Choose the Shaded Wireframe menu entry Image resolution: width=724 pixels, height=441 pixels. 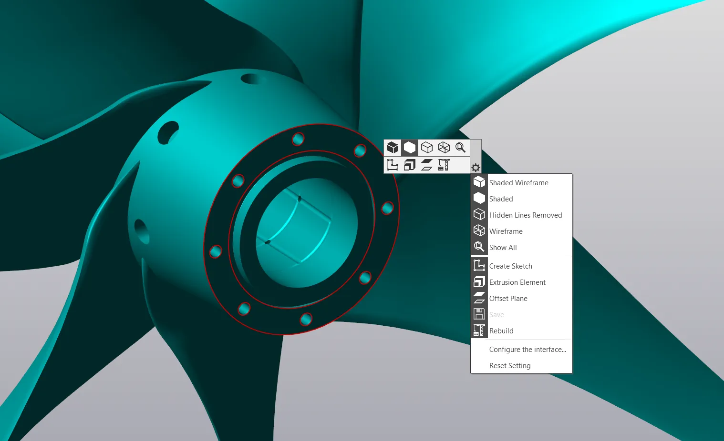pos(521,183)
